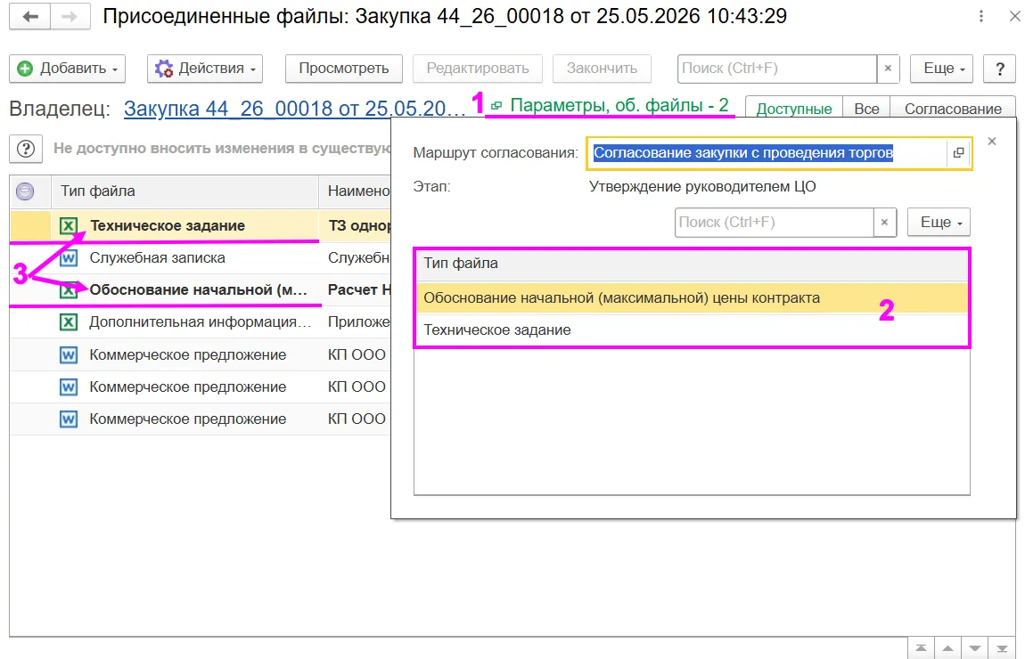This screenshot has height=659, width=1025.
Task: Focus the main toolbar search field
Action: pos(776,69)
